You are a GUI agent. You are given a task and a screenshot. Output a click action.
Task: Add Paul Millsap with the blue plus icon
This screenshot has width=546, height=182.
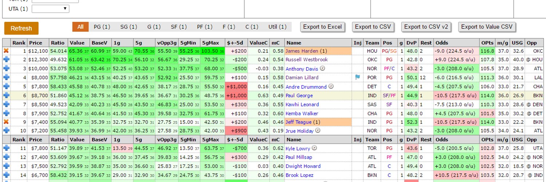(x=6, y=157)
